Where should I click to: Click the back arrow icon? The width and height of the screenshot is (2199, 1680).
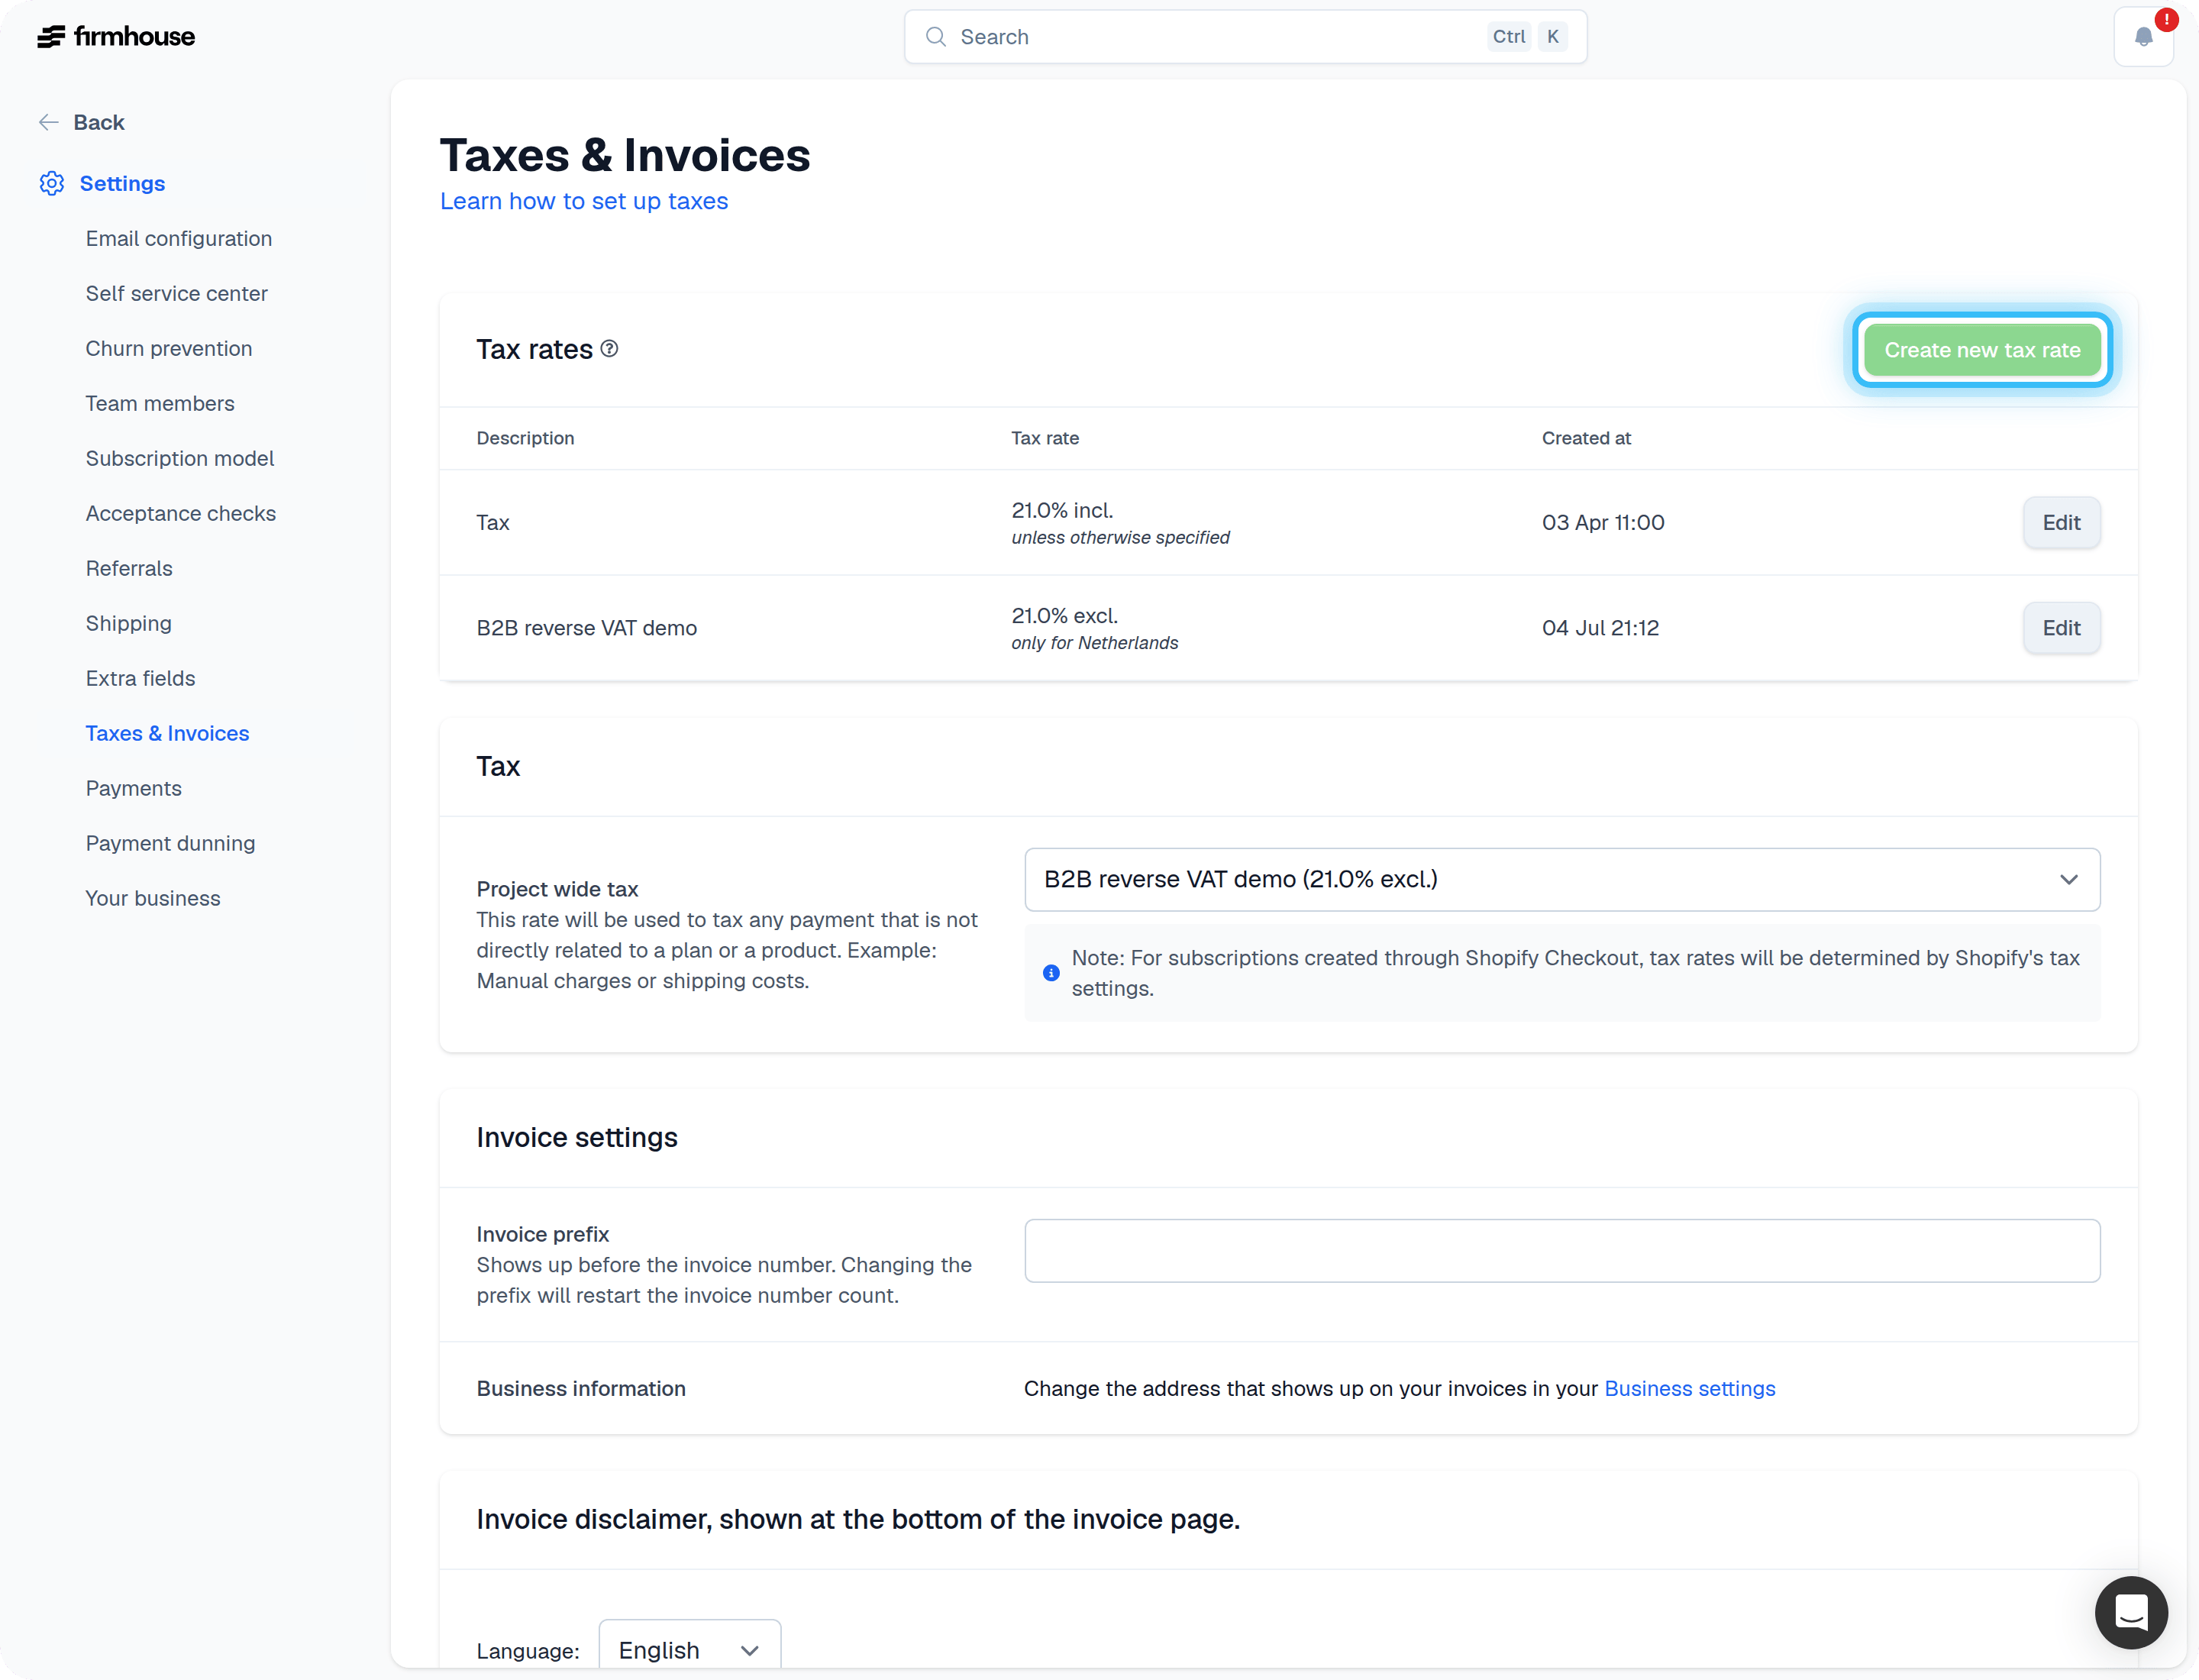pos(48,122)
